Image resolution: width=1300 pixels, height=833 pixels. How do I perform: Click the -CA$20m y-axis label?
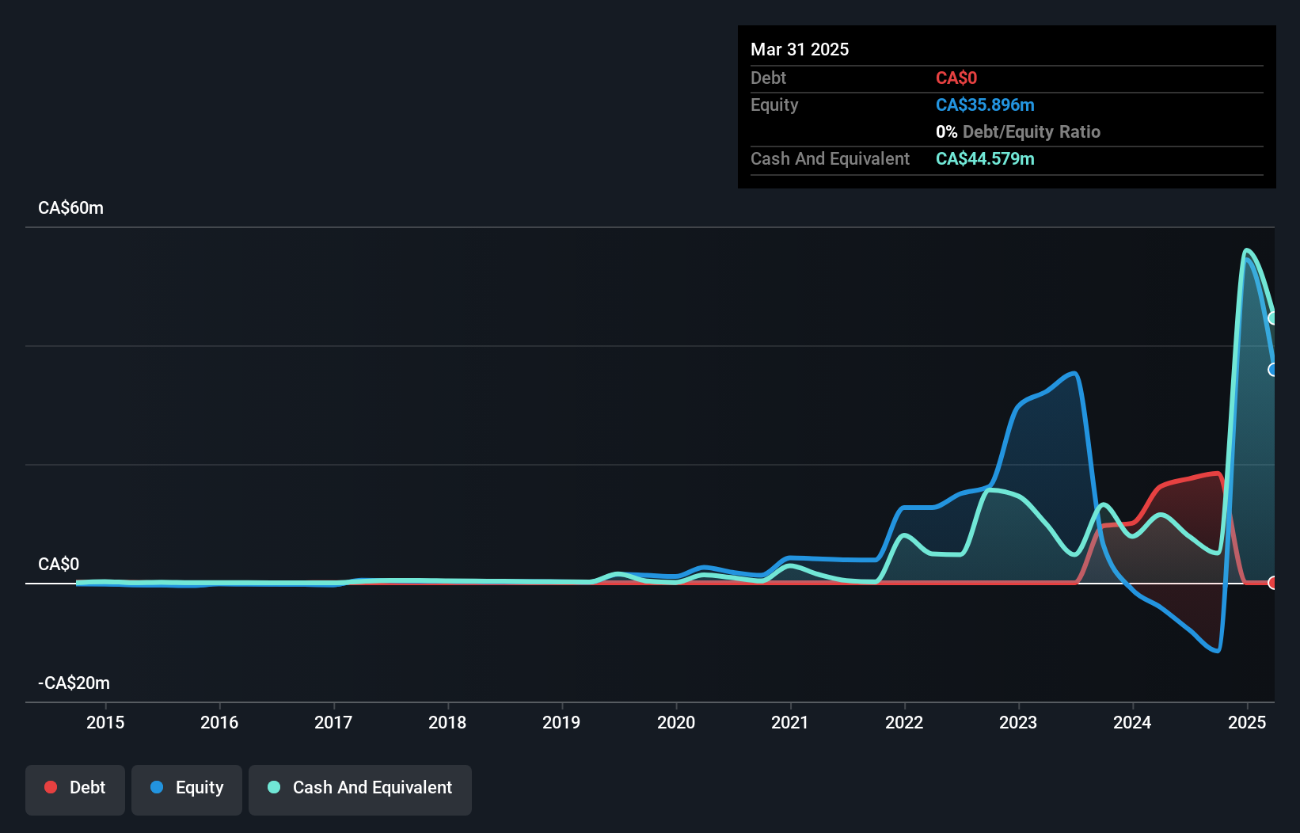pyautogui.click(x=74, y=683)
